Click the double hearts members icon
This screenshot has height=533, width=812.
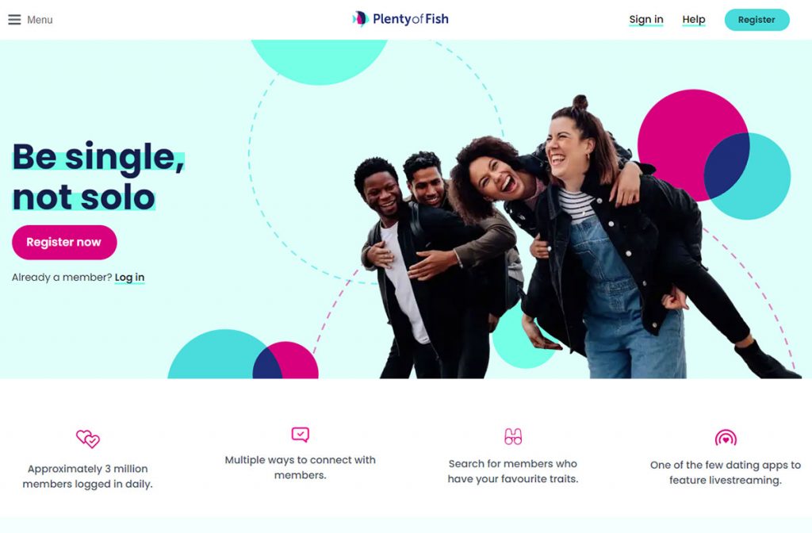coord(88,439)
